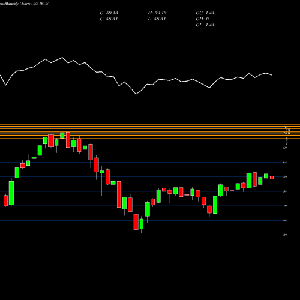The width and height of the screenshot is (300, 300).
Task: Click the 44 price axis label
Action: point(285,220)
